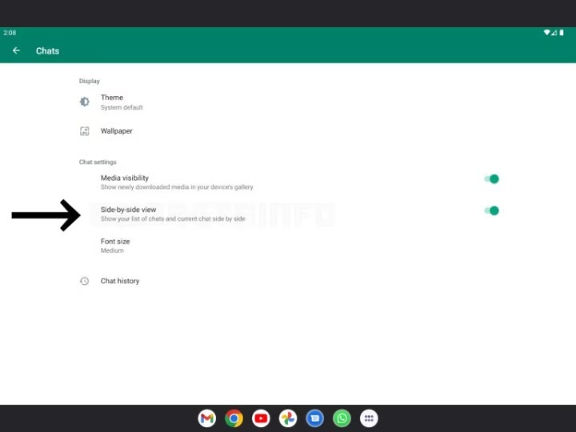Open the app drawer grid icon
576x432 pixels.
369,418
